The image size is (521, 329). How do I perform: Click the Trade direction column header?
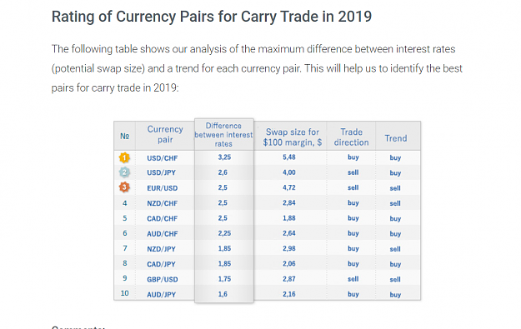(351, 137)
